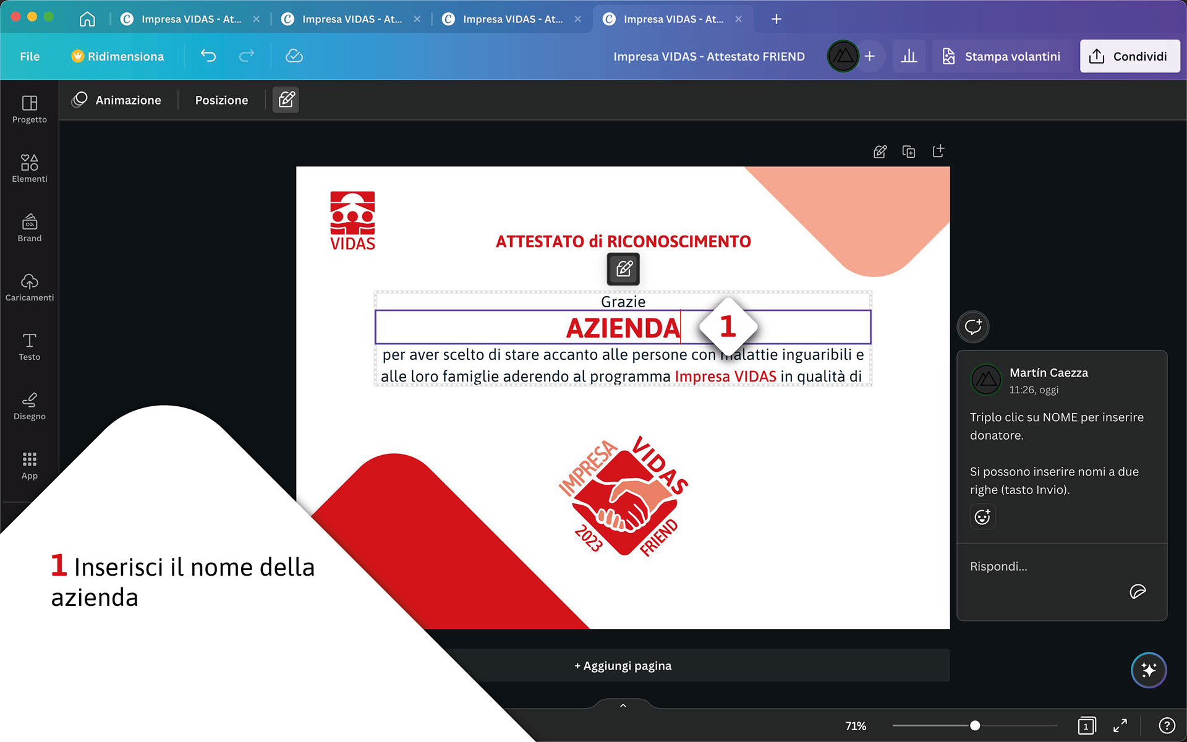
Task: Click the Posizione toolbar button
Action: pos(221,100)
